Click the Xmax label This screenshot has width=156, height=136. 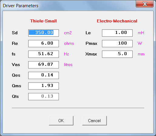[91, 54]
